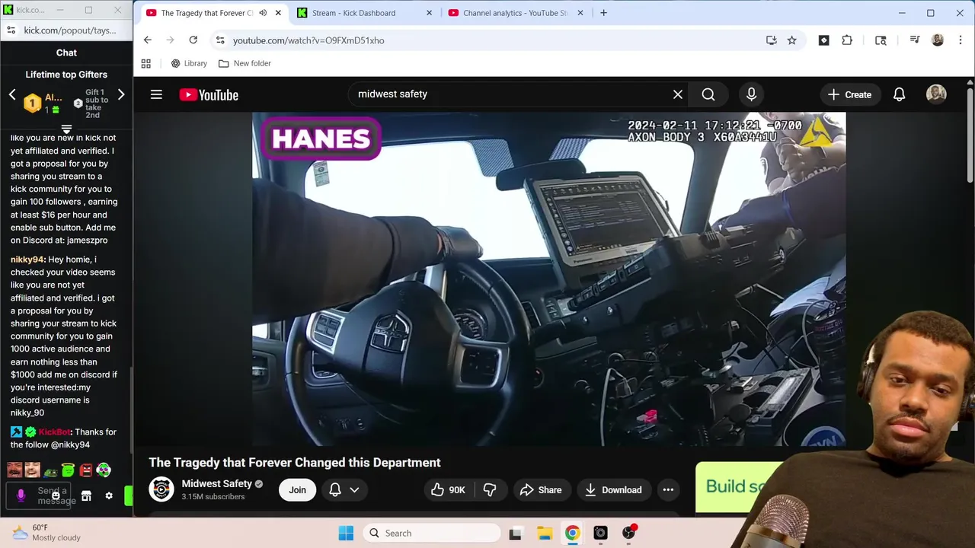Open the Library bookmark
Image resolution: width=975 pixels, height=548 pixels.
coord(189,63)
